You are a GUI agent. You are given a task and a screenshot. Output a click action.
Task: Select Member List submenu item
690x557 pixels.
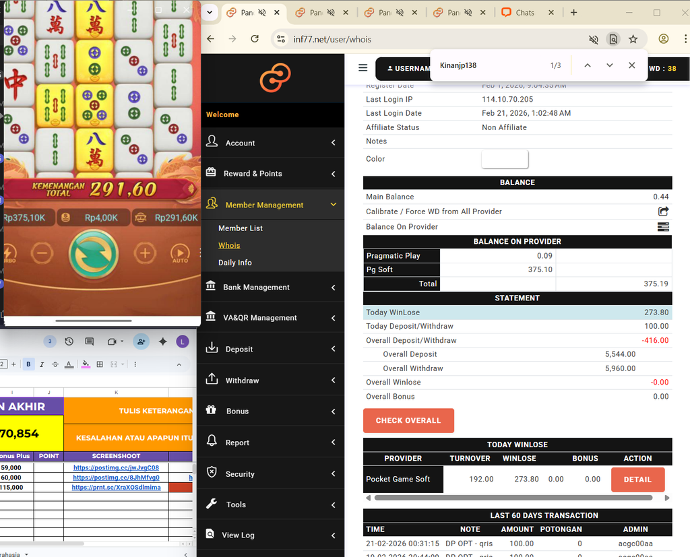tap(241, 228)
